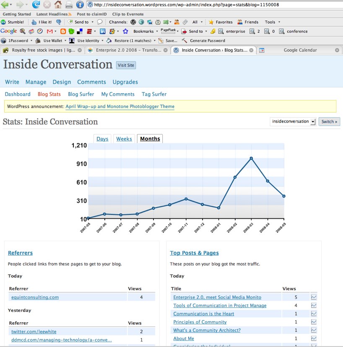Click the print icon in browser toolbar
Image resolution: width=343 pixels, height=347 pixels.
[x=69, y=5]
